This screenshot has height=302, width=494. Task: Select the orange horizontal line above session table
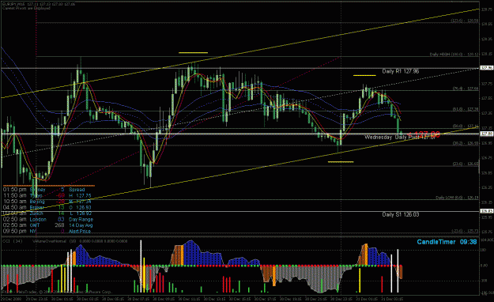pyautogui.click(x=49, y=185)
